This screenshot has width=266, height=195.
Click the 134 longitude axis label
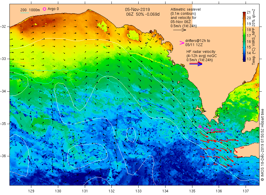point(165,191)
